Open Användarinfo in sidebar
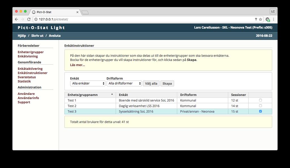290x168 pixels. click(28, 98)
